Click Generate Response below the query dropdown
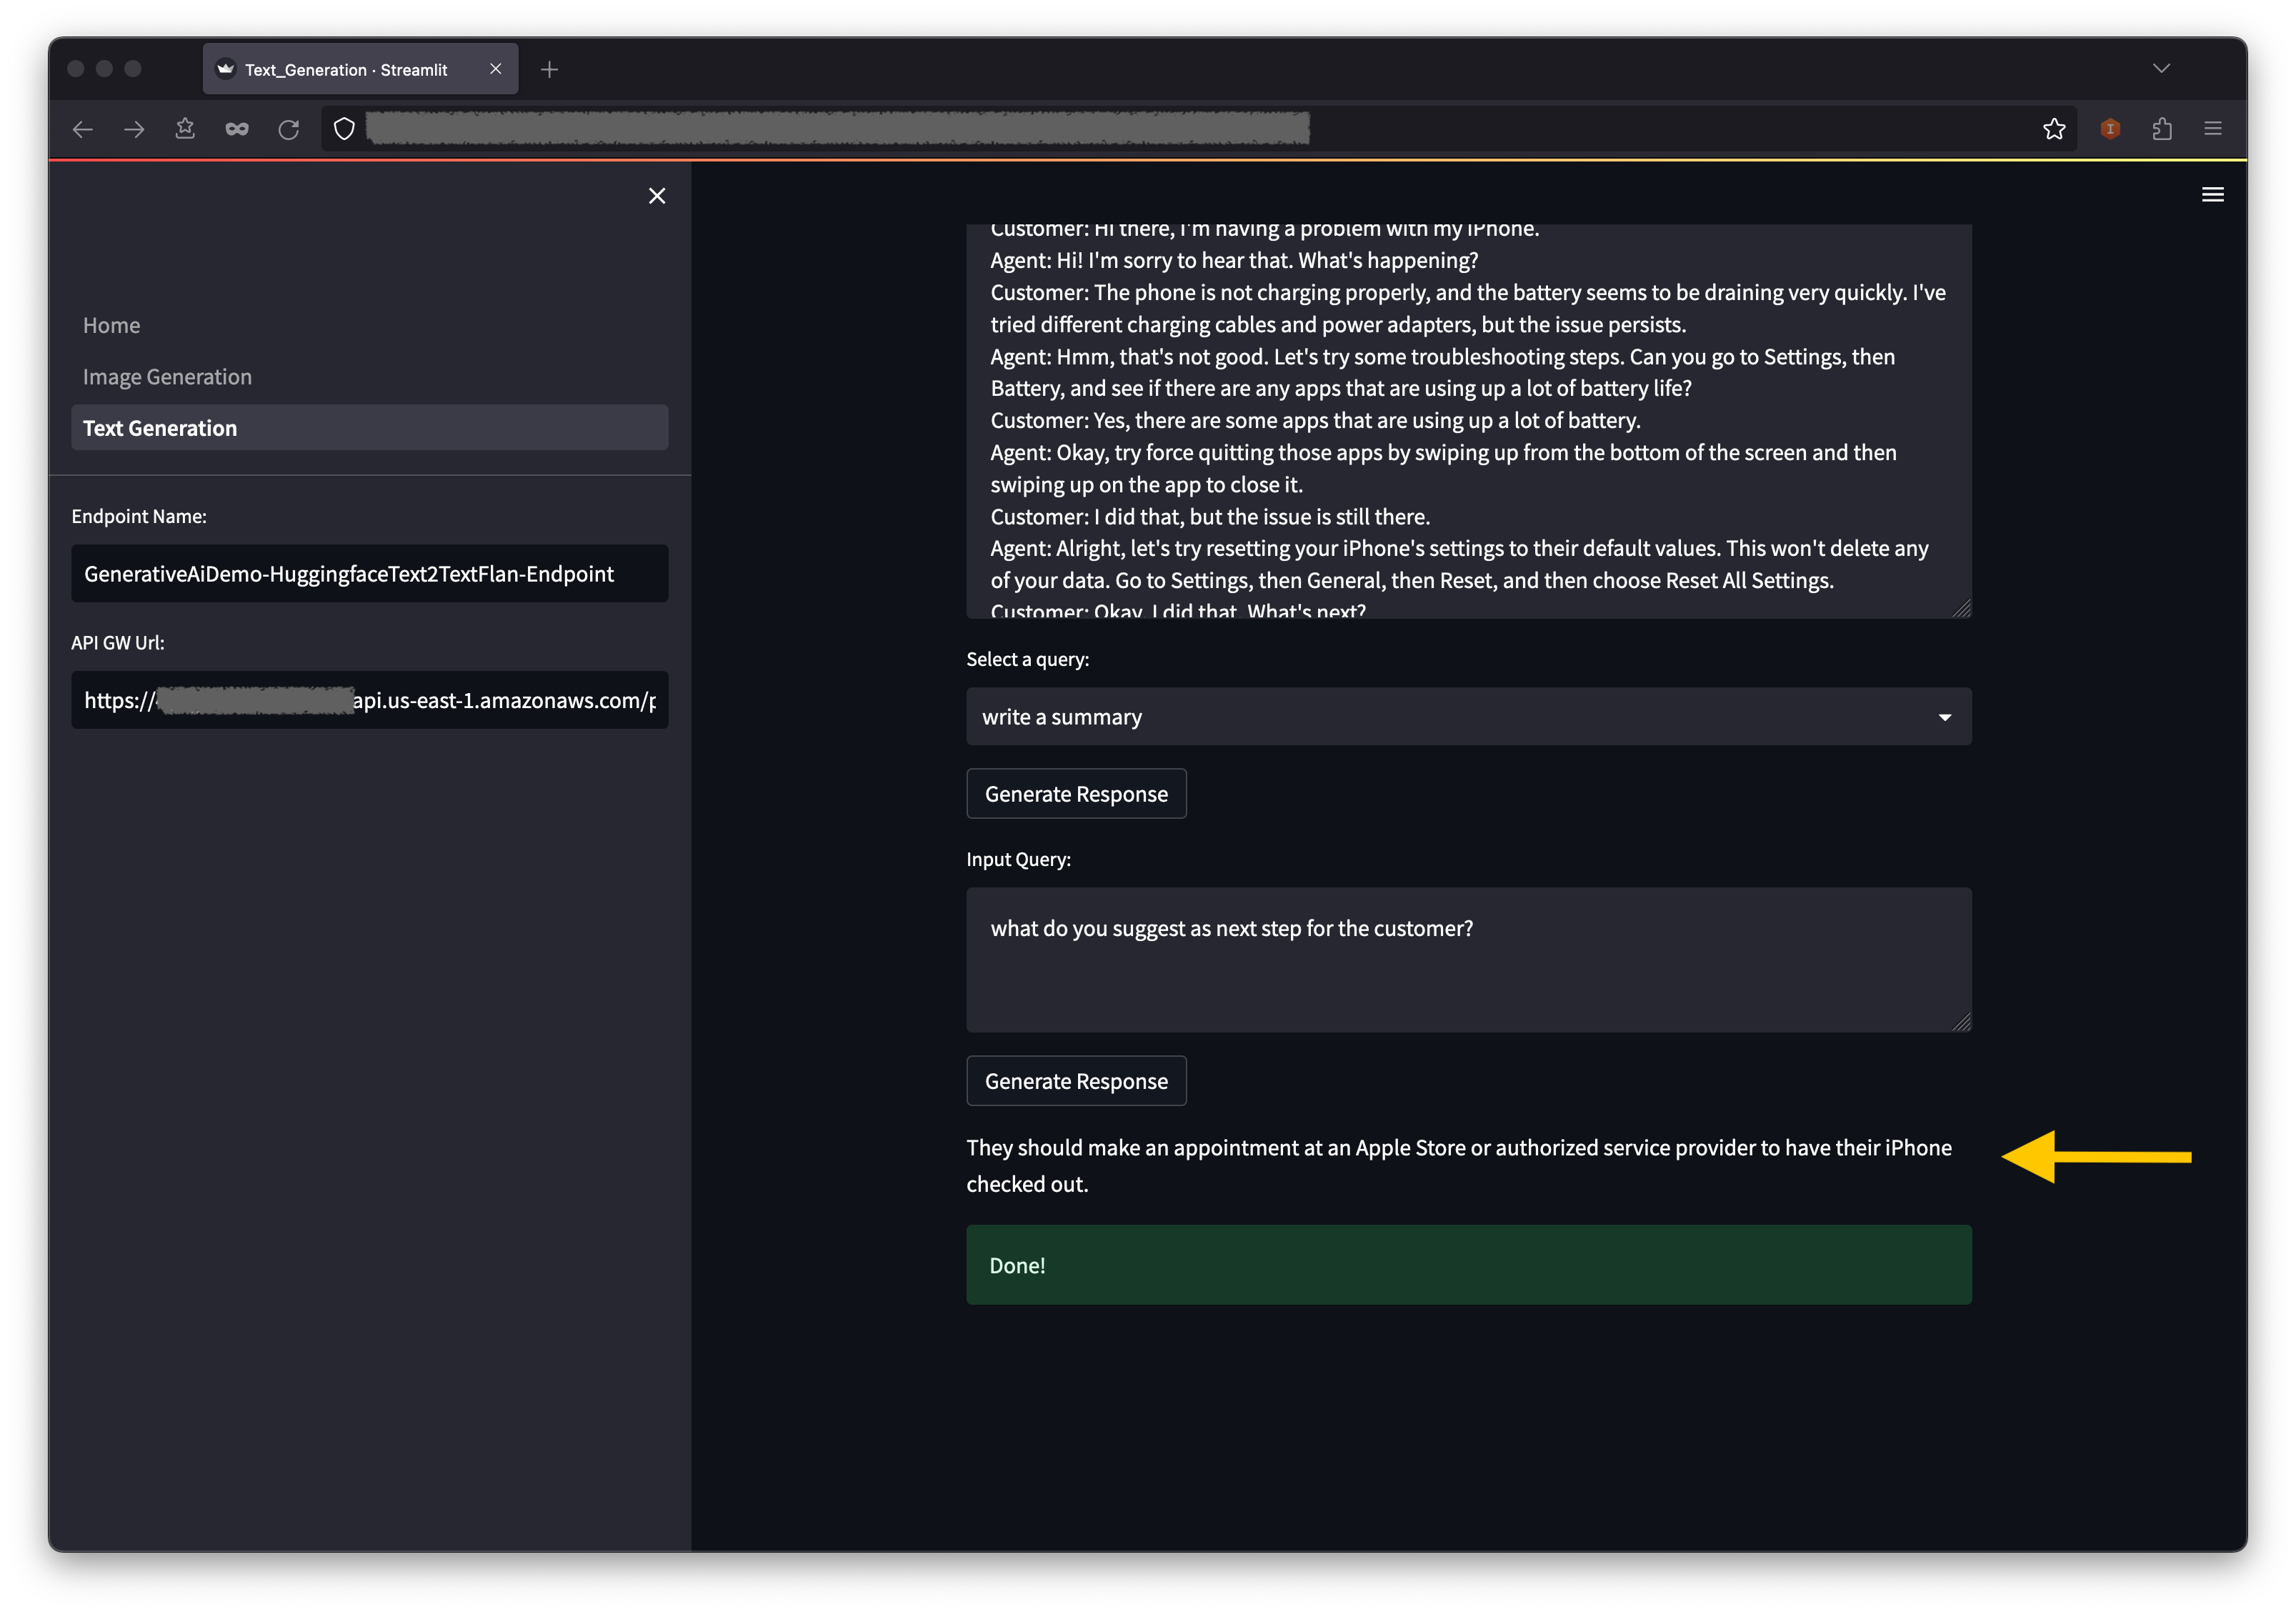 [x=1076, y=794]
